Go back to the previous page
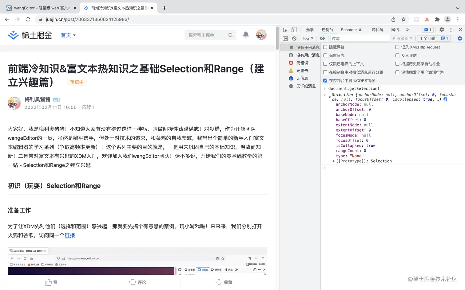Image resolution: width=465 pixels, height=290 pixels. (7, 19)
